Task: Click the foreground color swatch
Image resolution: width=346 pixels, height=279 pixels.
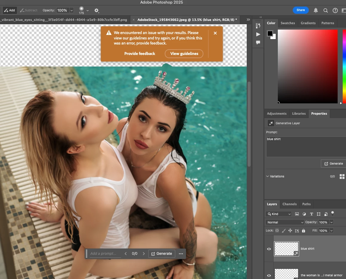Action: 270,33
